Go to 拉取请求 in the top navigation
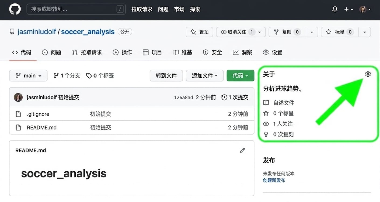 tap(142, 9)
